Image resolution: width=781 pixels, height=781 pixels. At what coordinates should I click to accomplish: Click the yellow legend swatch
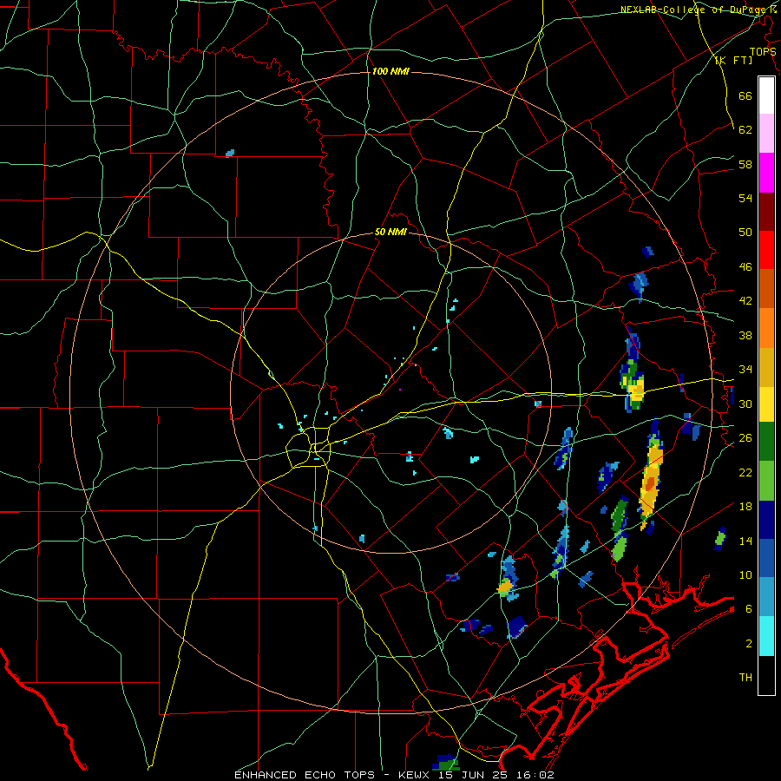tap(766, 404)
